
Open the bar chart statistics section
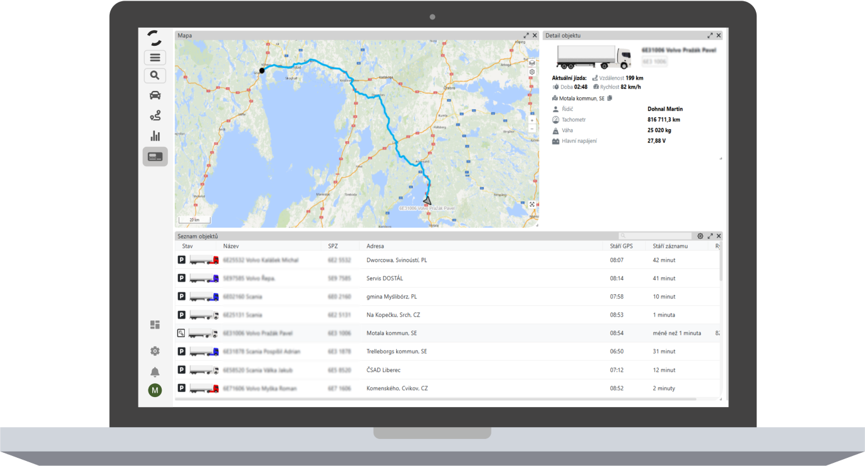coord(155,135)
